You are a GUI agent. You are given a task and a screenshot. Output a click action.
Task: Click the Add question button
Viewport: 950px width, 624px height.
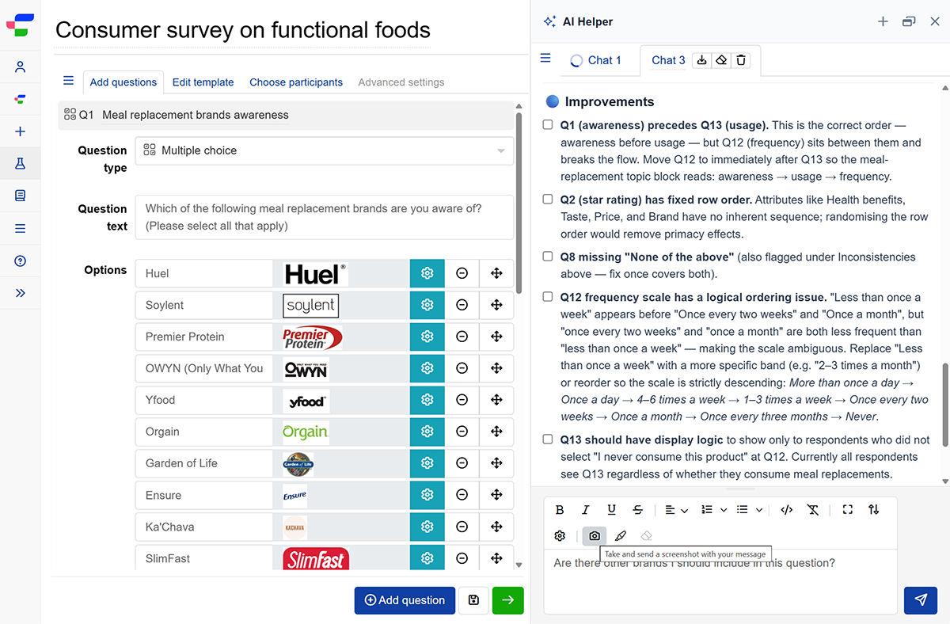[x=405, y=600]
